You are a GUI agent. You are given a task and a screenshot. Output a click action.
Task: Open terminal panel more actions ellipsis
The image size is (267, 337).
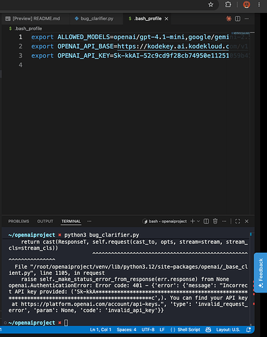point(224,222)
